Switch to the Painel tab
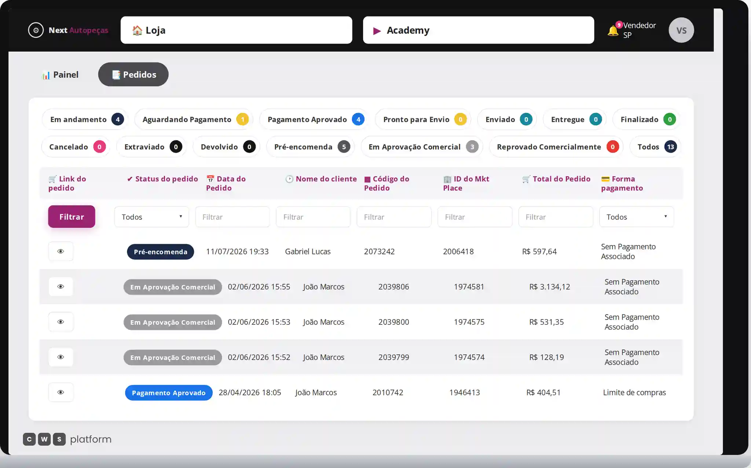751x468 pixels. pyautogui.click(x=60, y=75)
